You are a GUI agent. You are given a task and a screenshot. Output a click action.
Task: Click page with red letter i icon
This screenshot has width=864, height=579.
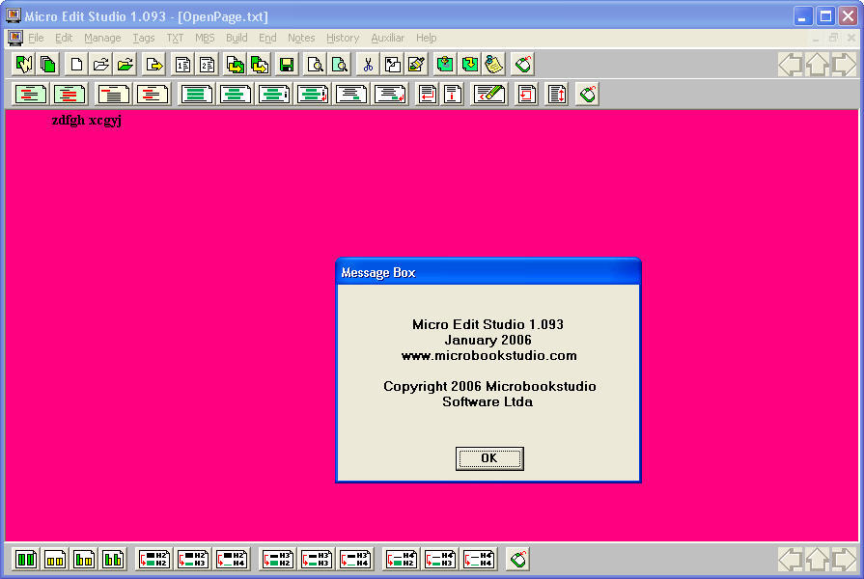[x=453, y=95]
